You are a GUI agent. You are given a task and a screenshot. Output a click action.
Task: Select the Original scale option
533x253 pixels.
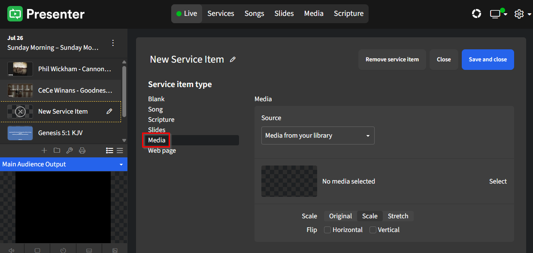pyautogui.click(x=340, y=216)
